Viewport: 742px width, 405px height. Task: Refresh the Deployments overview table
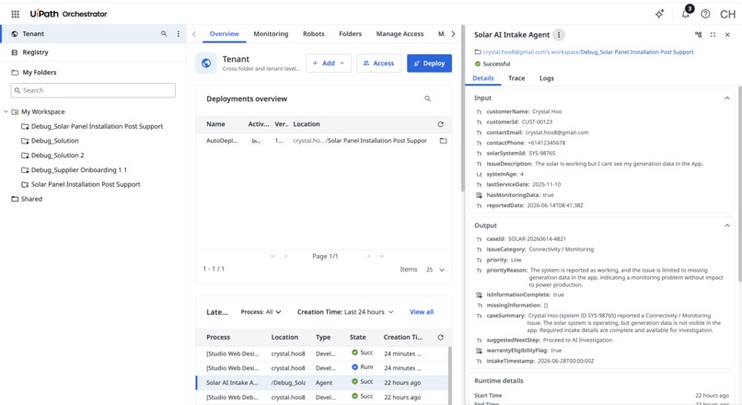pyautogui.click(x=441, y=124)
